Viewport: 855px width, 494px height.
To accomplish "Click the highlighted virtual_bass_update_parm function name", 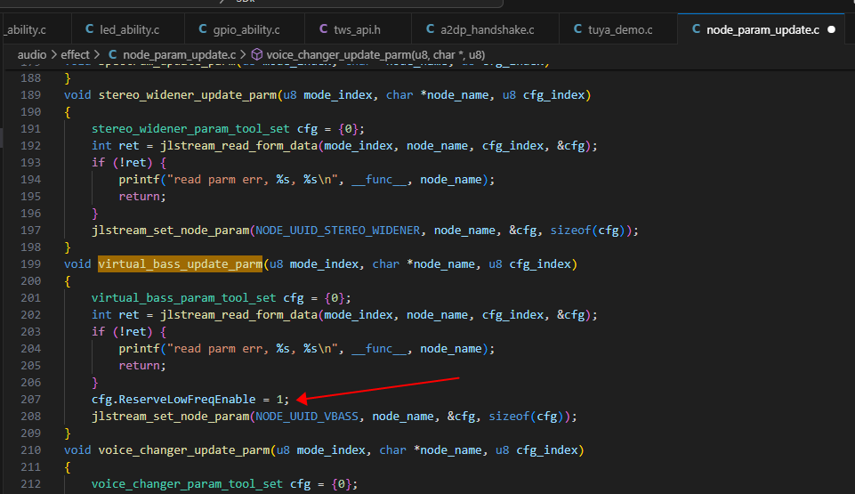I will click(x=180, y=263).
